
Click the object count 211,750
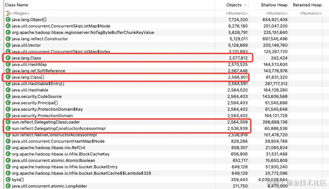240,186
